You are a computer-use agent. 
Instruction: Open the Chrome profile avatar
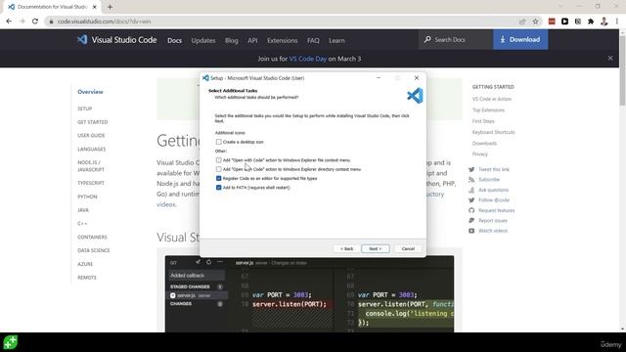[604, 22]
